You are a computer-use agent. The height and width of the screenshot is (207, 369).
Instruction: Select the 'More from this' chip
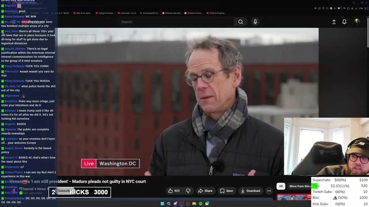pyautogui.click(x=300, y=186)
